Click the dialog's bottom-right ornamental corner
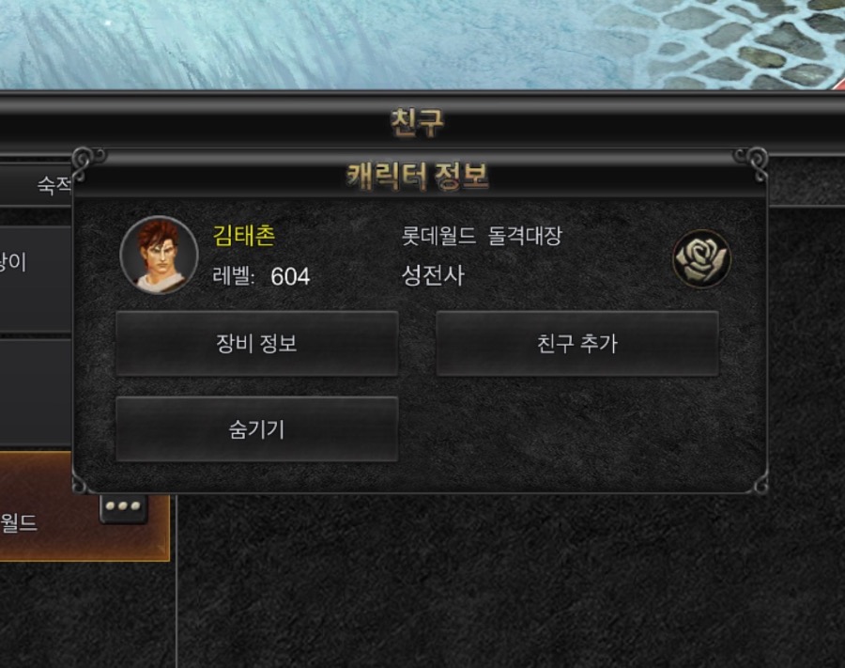Viewport: 845px width, 668px height. [758, 485]
